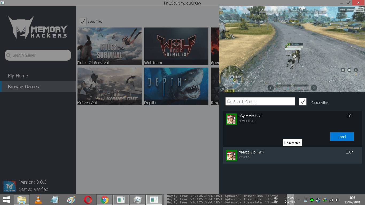Click the Undetected status tooltip
The height and width of the screenshot is (205, 365).
293,143
